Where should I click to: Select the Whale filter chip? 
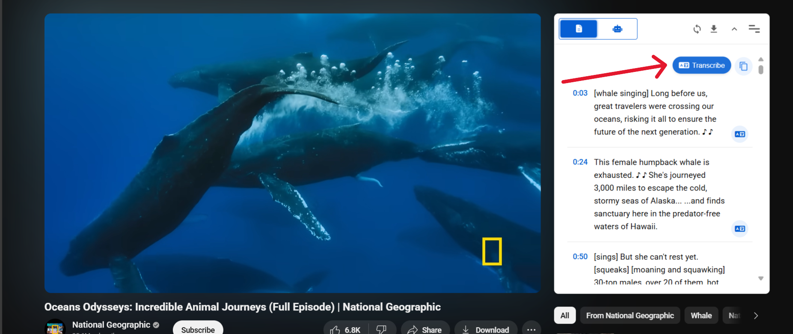[701, 316]
